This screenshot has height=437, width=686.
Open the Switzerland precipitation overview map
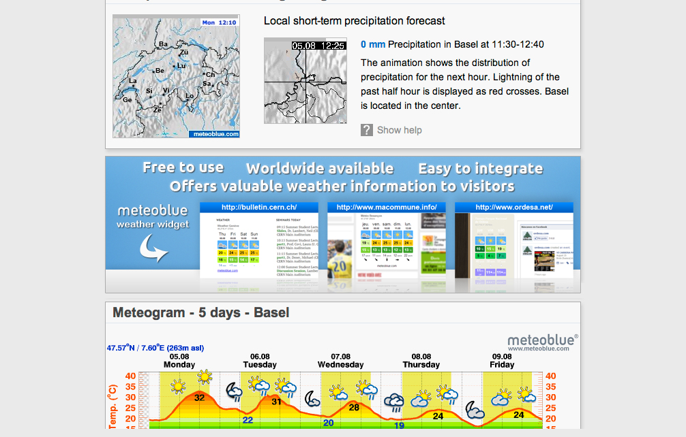pyautogui.click(x=177, y=76)
